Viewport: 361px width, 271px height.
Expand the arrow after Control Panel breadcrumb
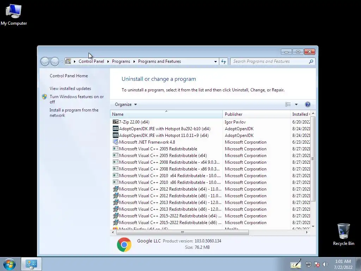point(108,61)
